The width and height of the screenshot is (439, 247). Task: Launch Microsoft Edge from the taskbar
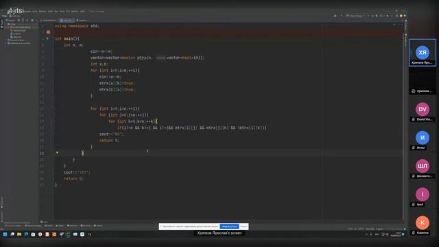26,235
